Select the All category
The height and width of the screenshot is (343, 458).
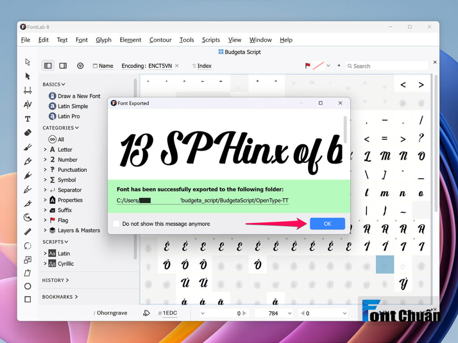click(56, 139)
